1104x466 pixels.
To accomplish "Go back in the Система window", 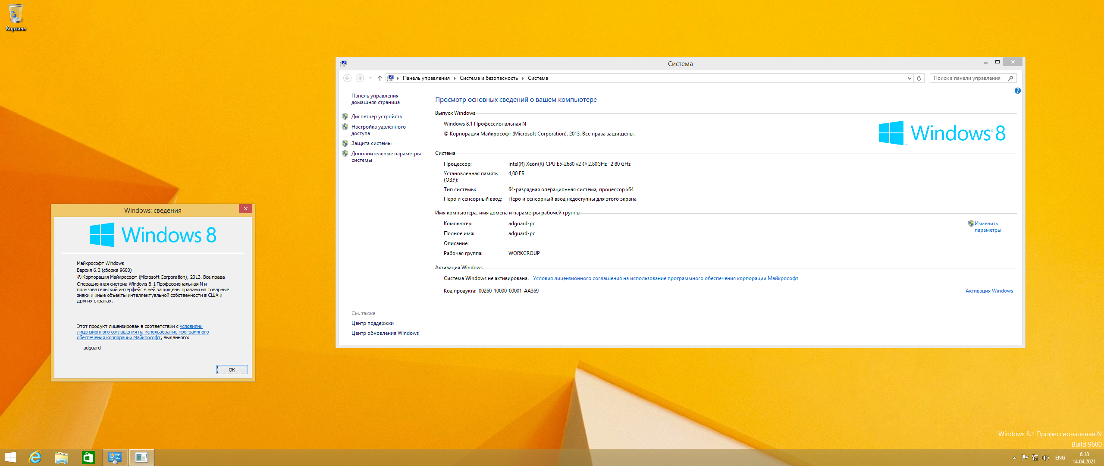I will tap(347, 78).
